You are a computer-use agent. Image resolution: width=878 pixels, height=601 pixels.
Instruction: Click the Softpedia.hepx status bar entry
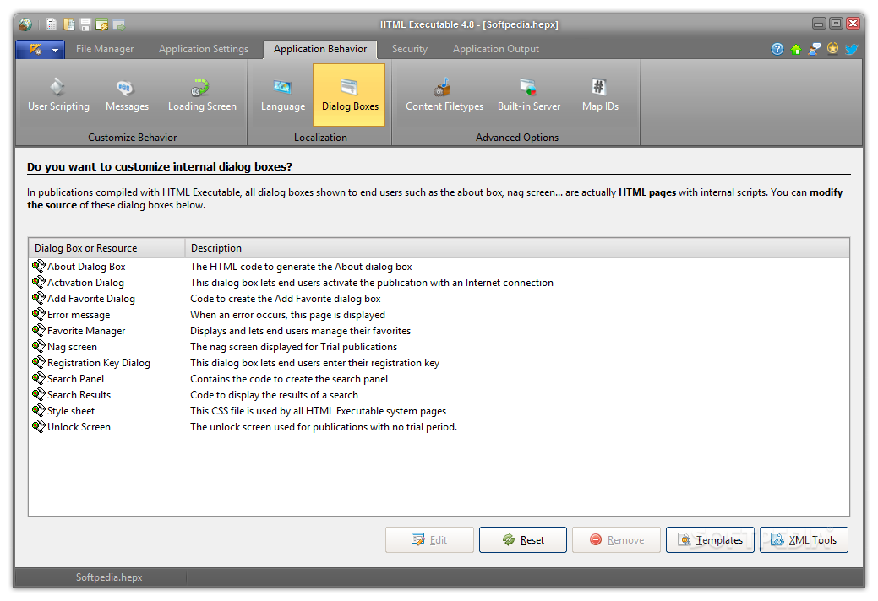pos(109,577)
